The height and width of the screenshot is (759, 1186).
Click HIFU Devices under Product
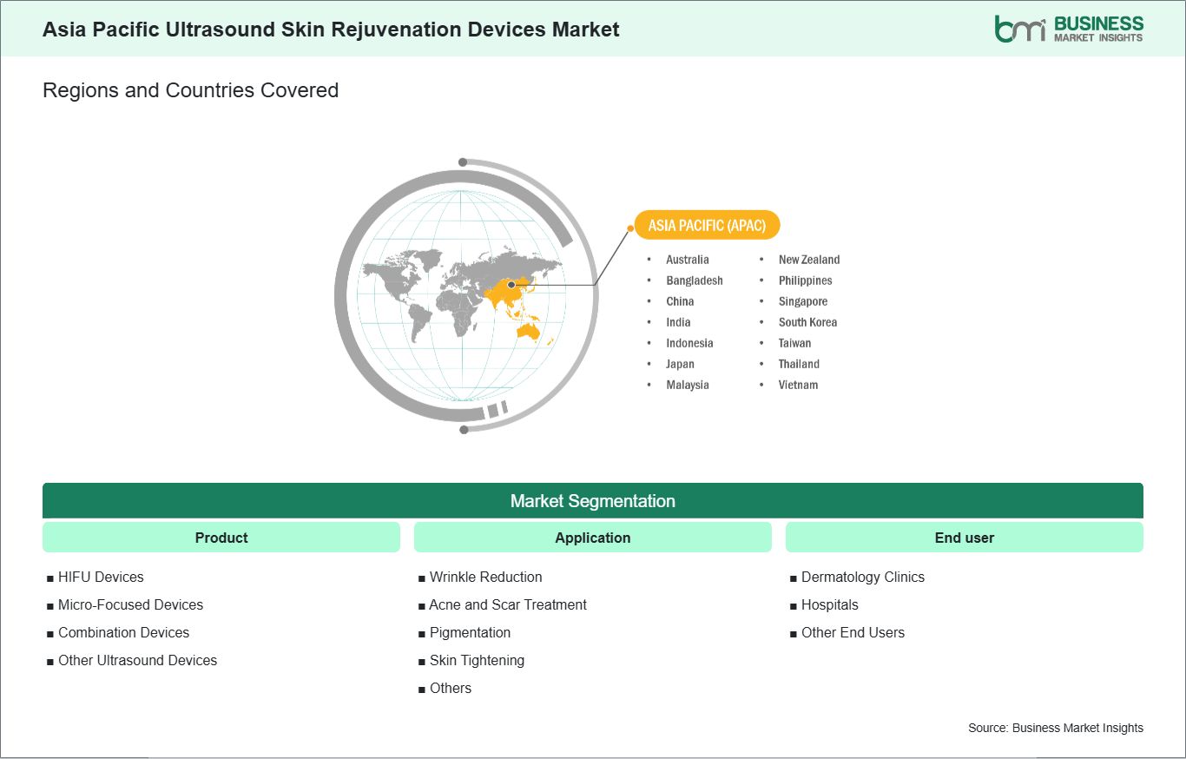point(101,577)
